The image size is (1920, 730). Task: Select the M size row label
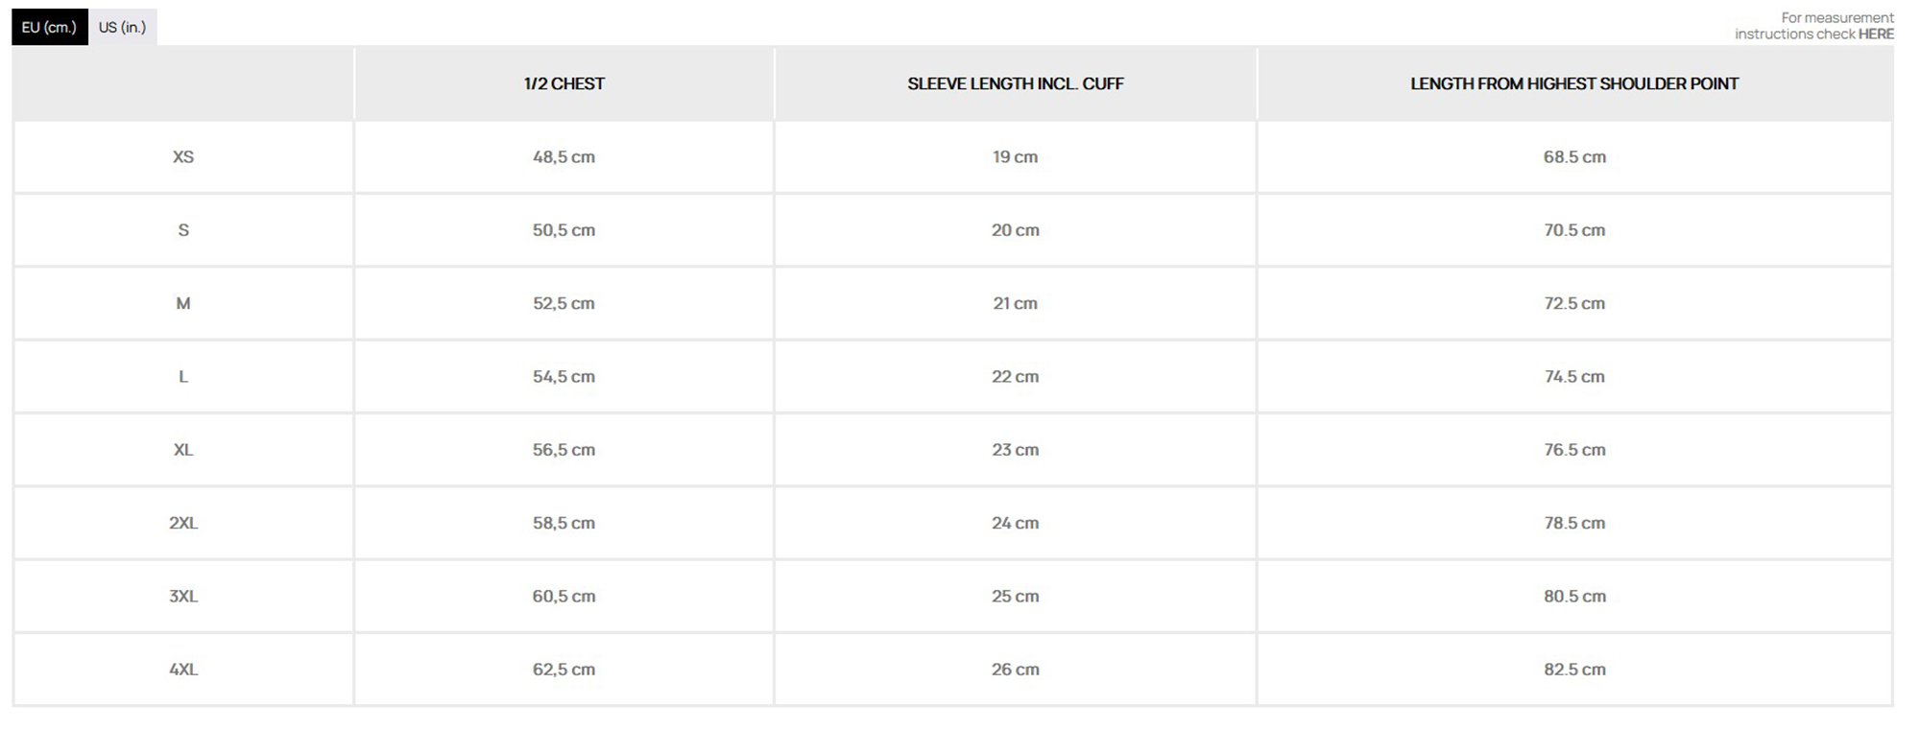(x=183, y=303)
